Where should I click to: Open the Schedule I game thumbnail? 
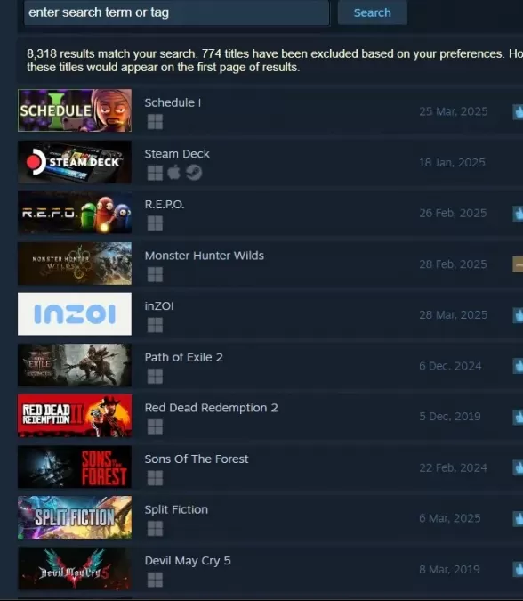click(75, 110)
